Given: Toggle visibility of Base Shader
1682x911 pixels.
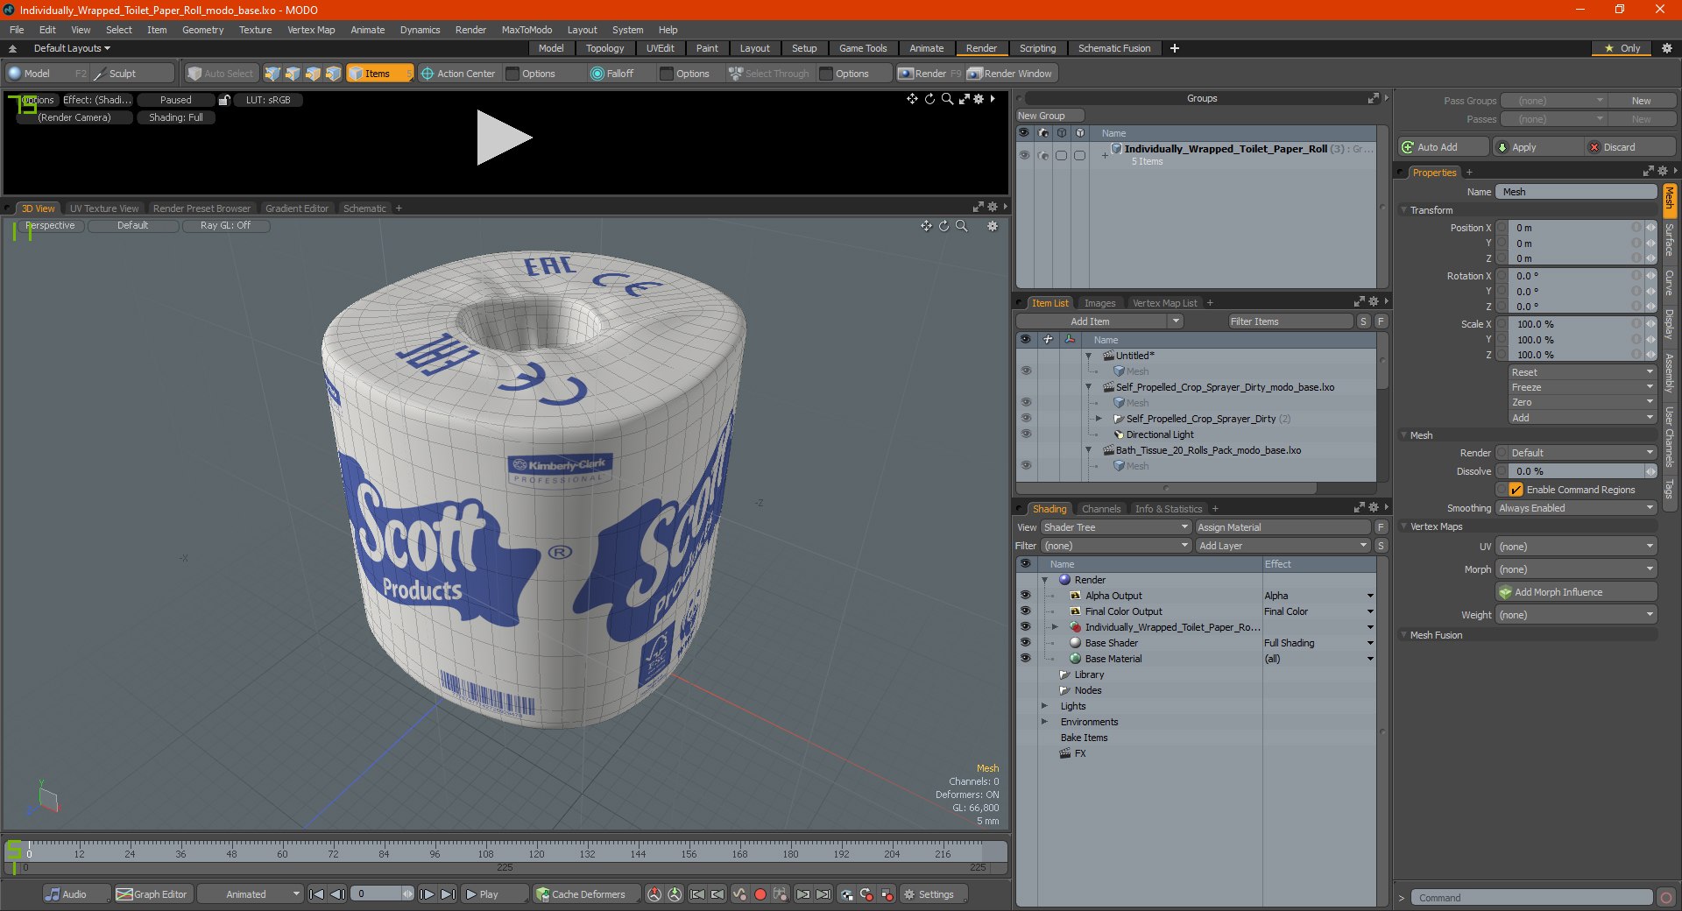Looking at the screenshot, I should click(1025, 643).
